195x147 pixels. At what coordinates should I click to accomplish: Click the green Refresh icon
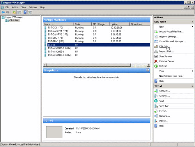click(156, 66)
